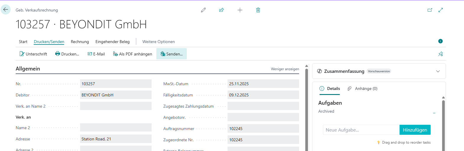Expand page with diagonal arrows icon

click(x=441, y=10)
